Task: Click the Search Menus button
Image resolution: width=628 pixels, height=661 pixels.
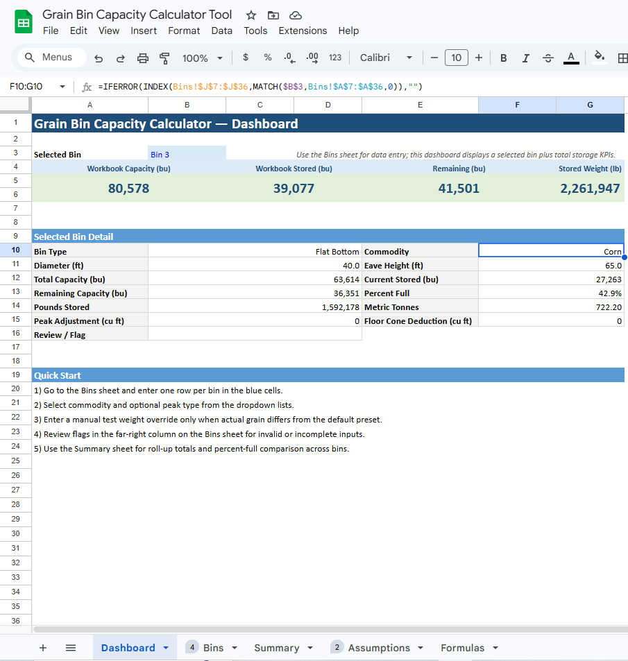Action: 50,58
